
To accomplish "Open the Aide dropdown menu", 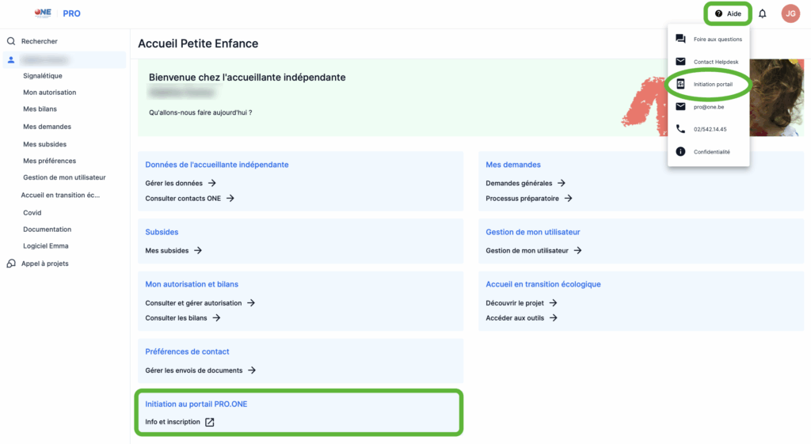I will pyautogui.click(x=728, y=13).
